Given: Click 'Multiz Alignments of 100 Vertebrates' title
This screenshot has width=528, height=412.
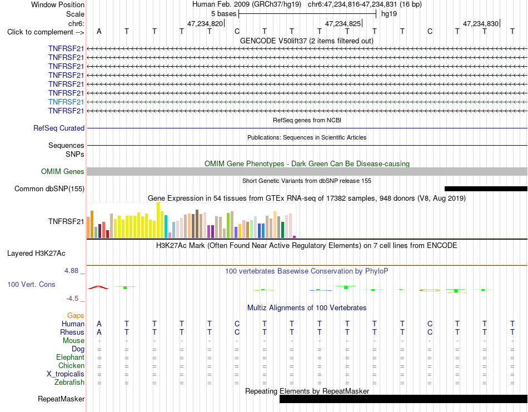Looking at the screenshot, I should (307, 307).
